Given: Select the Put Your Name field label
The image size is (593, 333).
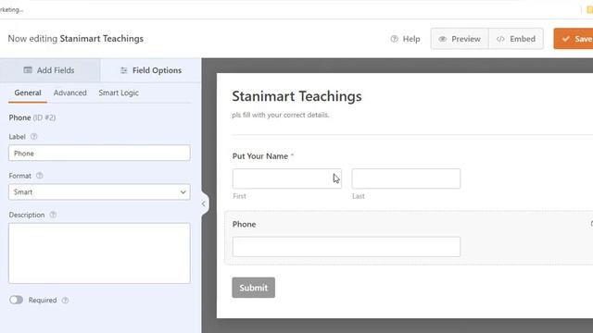Looking at the screenshot, I should tap(260, 156).
